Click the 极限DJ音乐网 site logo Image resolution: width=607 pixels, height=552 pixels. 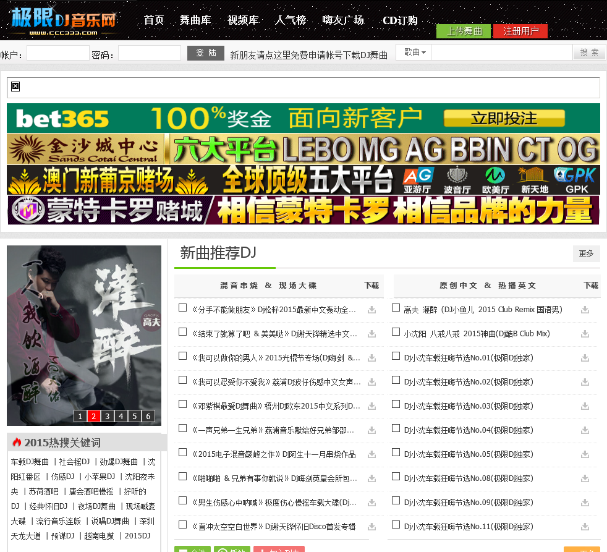pyautogui.click(x=63, y=20)
